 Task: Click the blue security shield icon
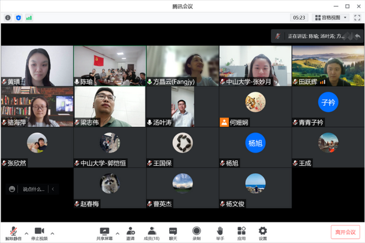coord(18,18)
